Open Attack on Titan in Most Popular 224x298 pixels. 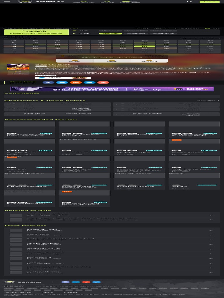(x=42, y=229)
